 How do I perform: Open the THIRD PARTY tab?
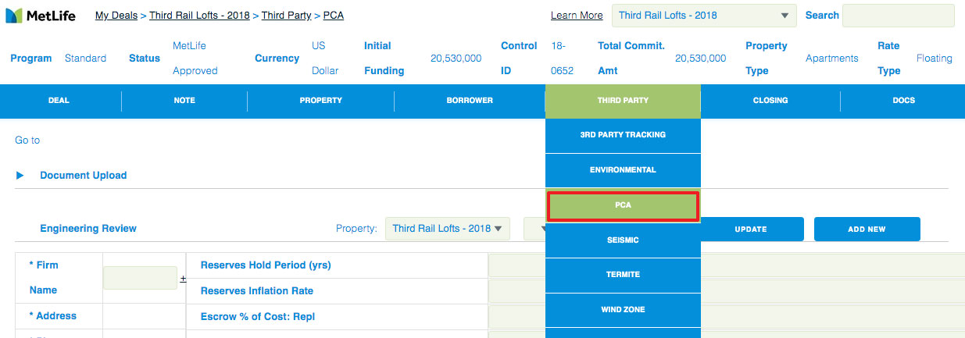click(623, 101)
